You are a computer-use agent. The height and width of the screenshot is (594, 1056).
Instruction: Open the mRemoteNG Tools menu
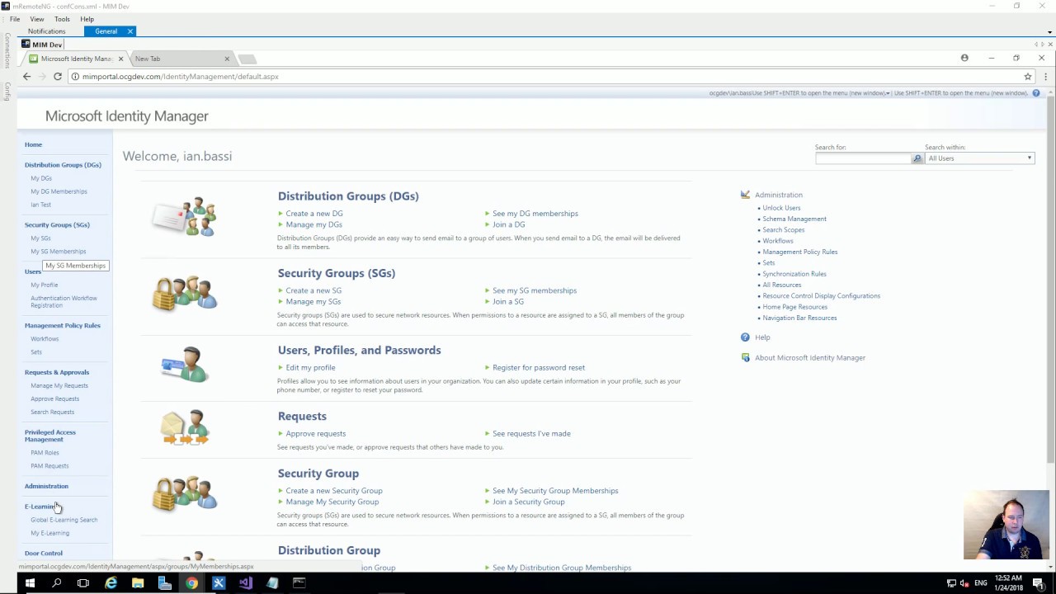[62, 19]
